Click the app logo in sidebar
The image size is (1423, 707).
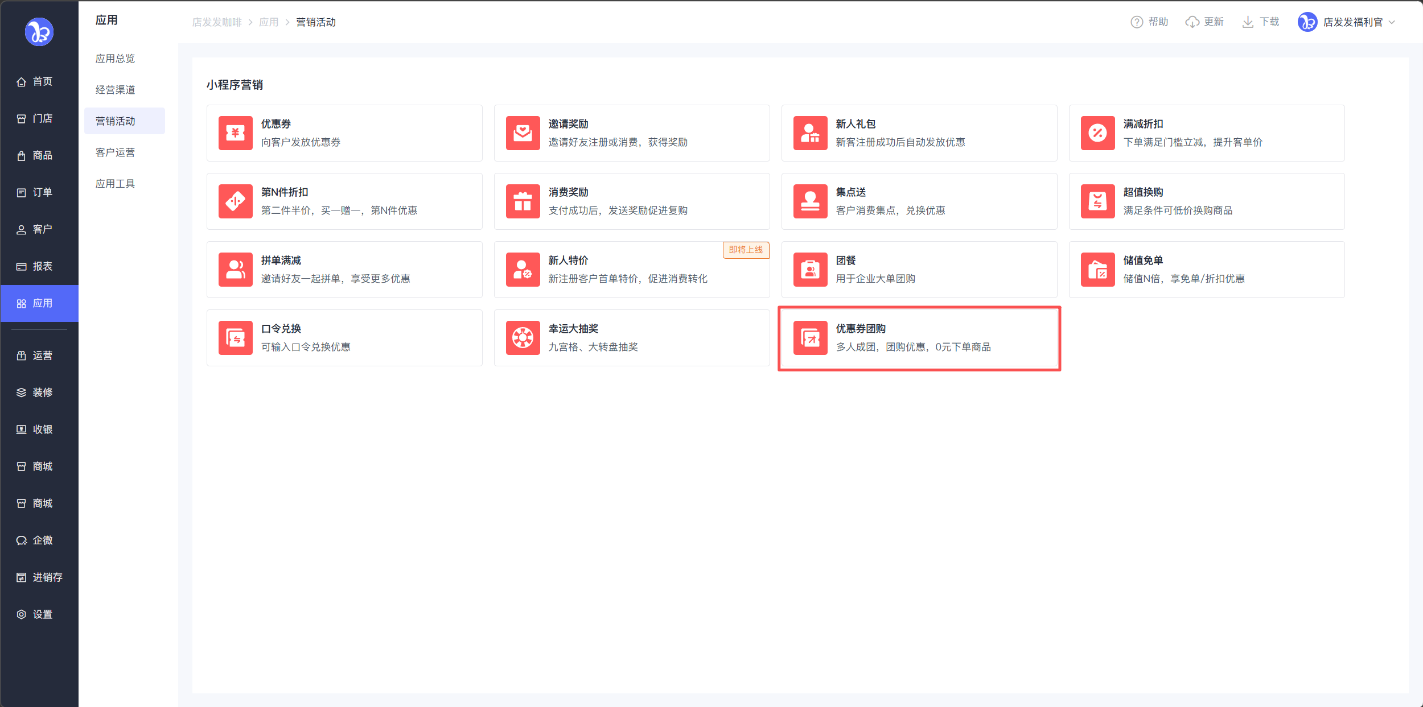click(39, 32)
